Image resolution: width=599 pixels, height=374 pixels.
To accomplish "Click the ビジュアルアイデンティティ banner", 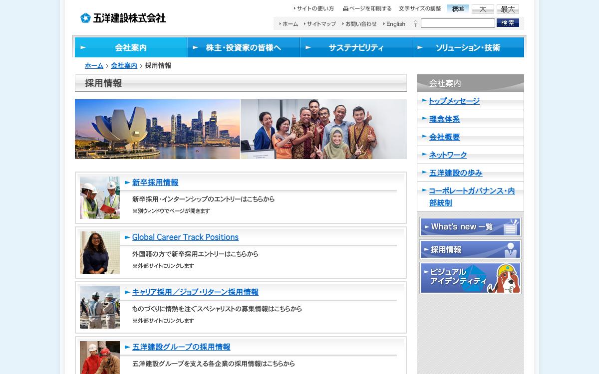I will [x=470, y=278].
